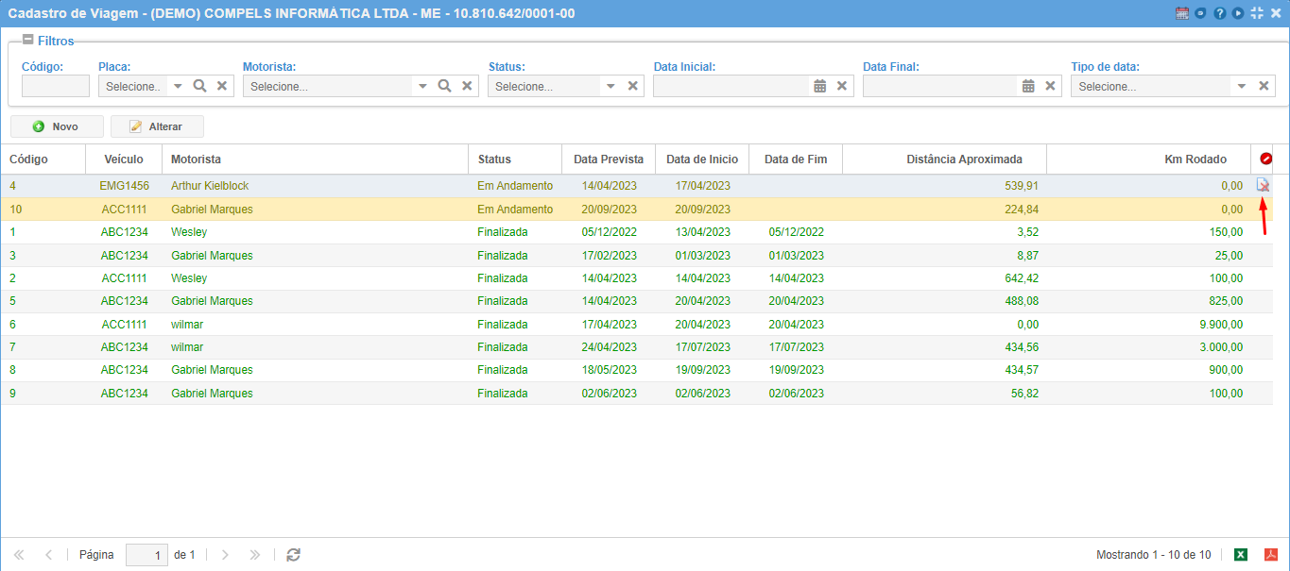Click Km Rodado value 825,00
The image size is (1290, 571).
point(1226,301)
